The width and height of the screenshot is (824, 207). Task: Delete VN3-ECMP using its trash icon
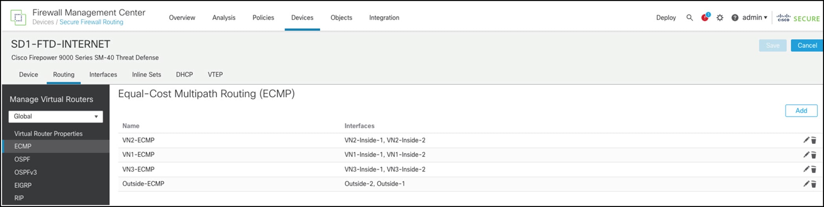click(813, 169)
